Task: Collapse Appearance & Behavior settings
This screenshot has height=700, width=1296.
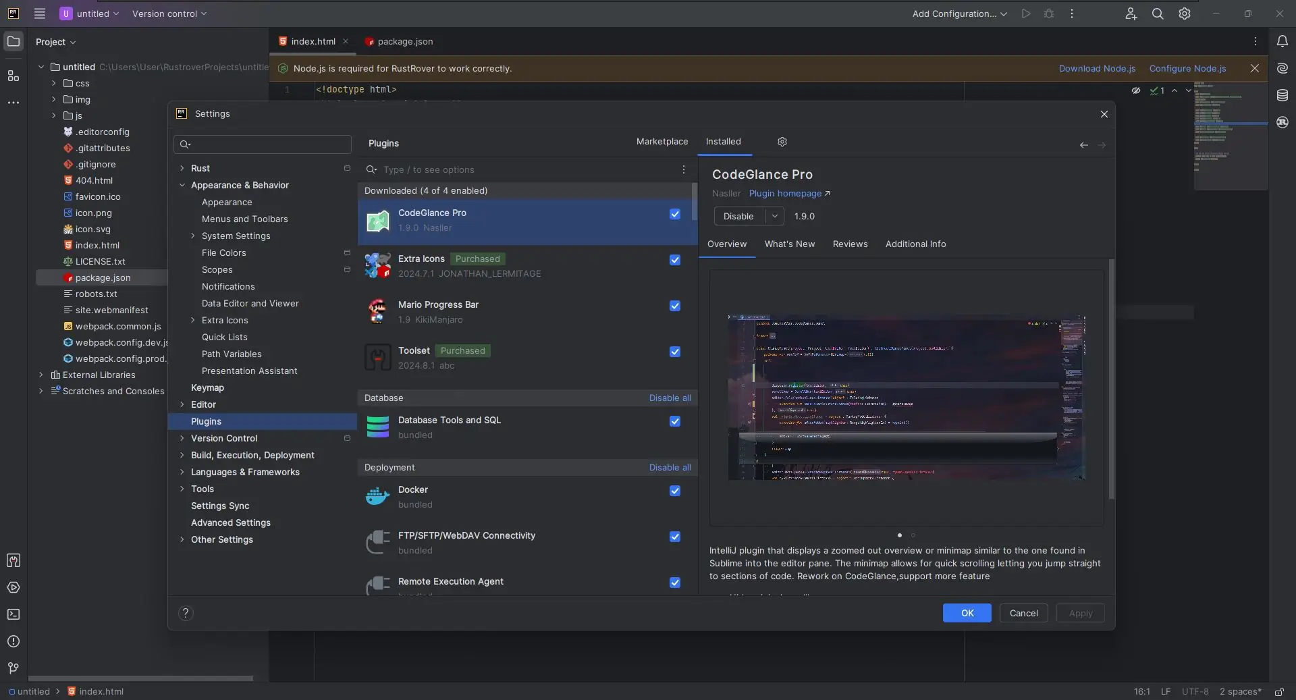Action: tap(182, 185)
